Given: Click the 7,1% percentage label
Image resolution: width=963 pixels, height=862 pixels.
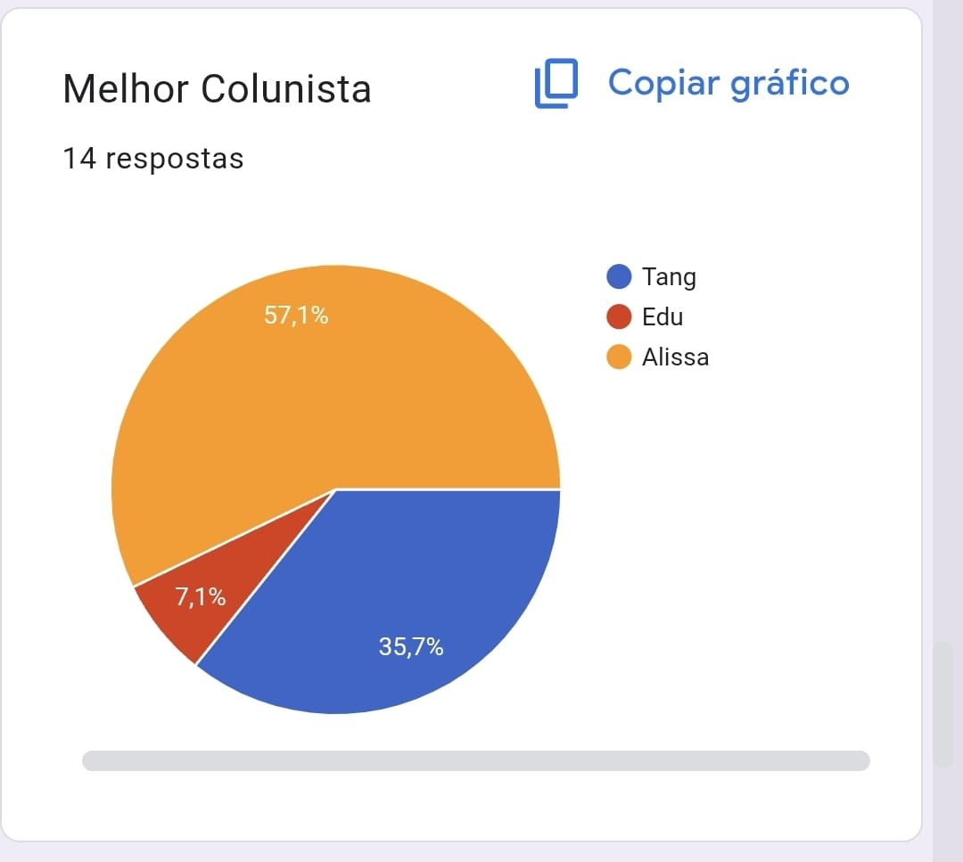Looking at the screenshot, I should (201, 596).
